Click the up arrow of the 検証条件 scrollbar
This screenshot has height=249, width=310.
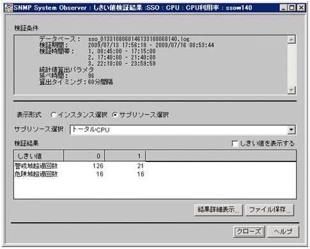point(291,40)
